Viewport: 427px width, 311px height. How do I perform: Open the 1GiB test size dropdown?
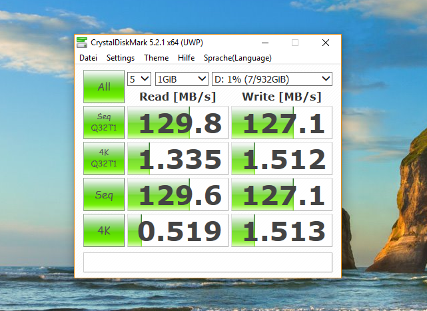[x=181, y=79]
